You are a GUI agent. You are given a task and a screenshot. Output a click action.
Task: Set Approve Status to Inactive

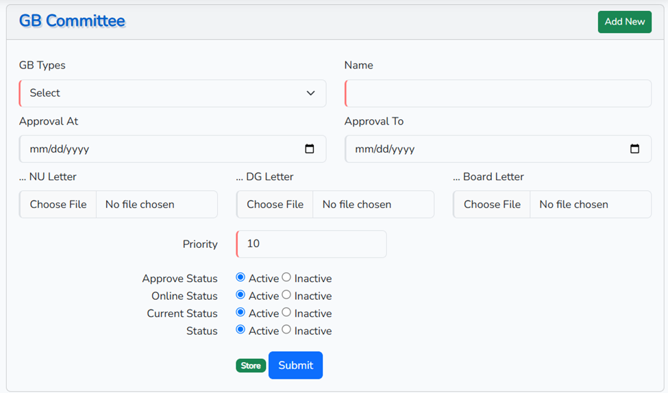pos(286,277)
